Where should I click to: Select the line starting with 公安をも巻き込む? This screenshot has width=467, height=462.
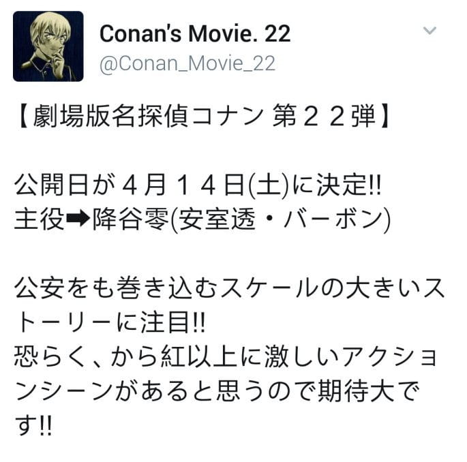tap(229, 288)
